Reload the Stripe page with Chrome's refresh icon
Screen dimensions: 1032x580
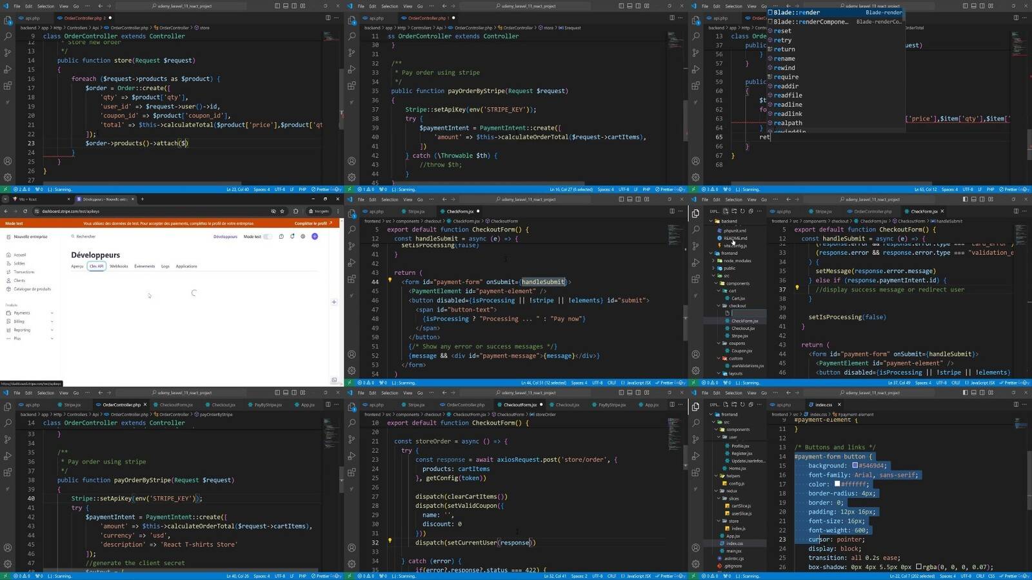[25, 211]
